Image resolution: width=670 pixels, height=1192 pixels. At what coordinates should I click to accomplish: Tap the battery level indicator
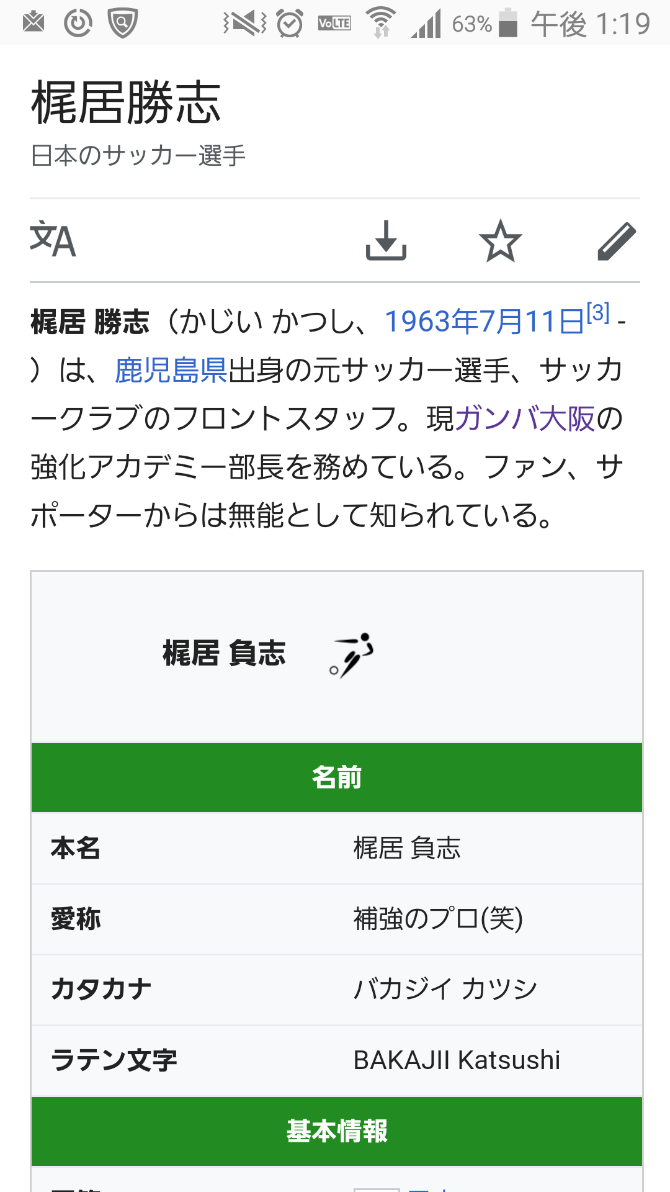coord(508,24)
